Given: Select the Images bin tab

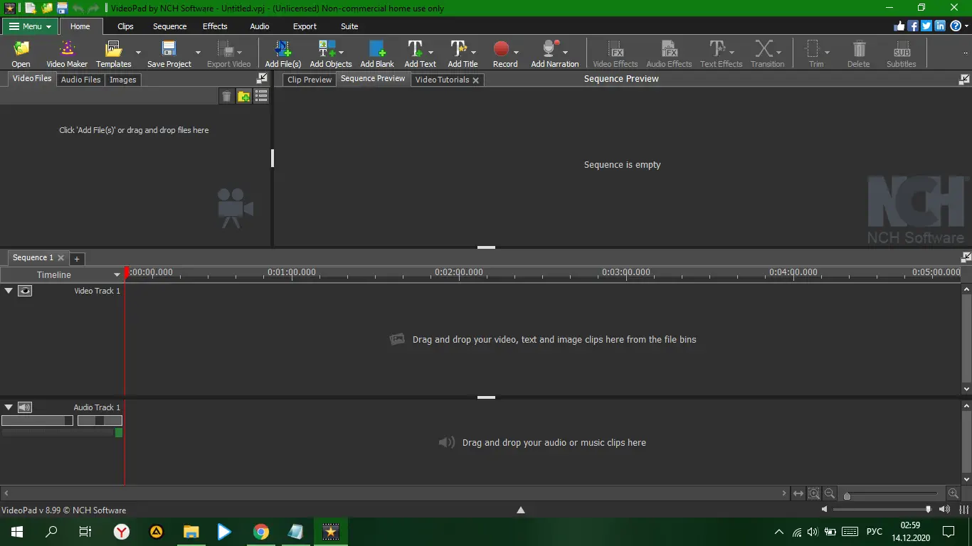Looking at the screenshot, I should 122,80.
